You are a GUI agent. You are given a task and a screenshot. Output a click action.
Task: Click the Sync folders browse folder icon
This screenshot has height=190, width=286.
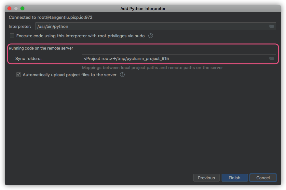click(x=272, y=58)
